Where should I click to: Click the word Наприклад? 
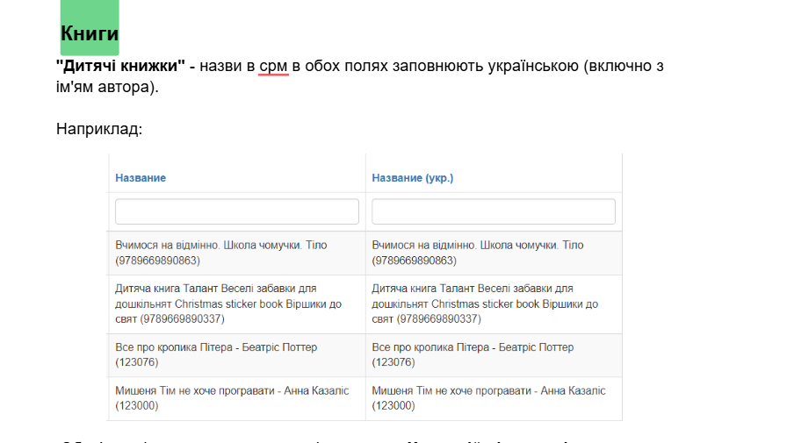pos(98,129)
